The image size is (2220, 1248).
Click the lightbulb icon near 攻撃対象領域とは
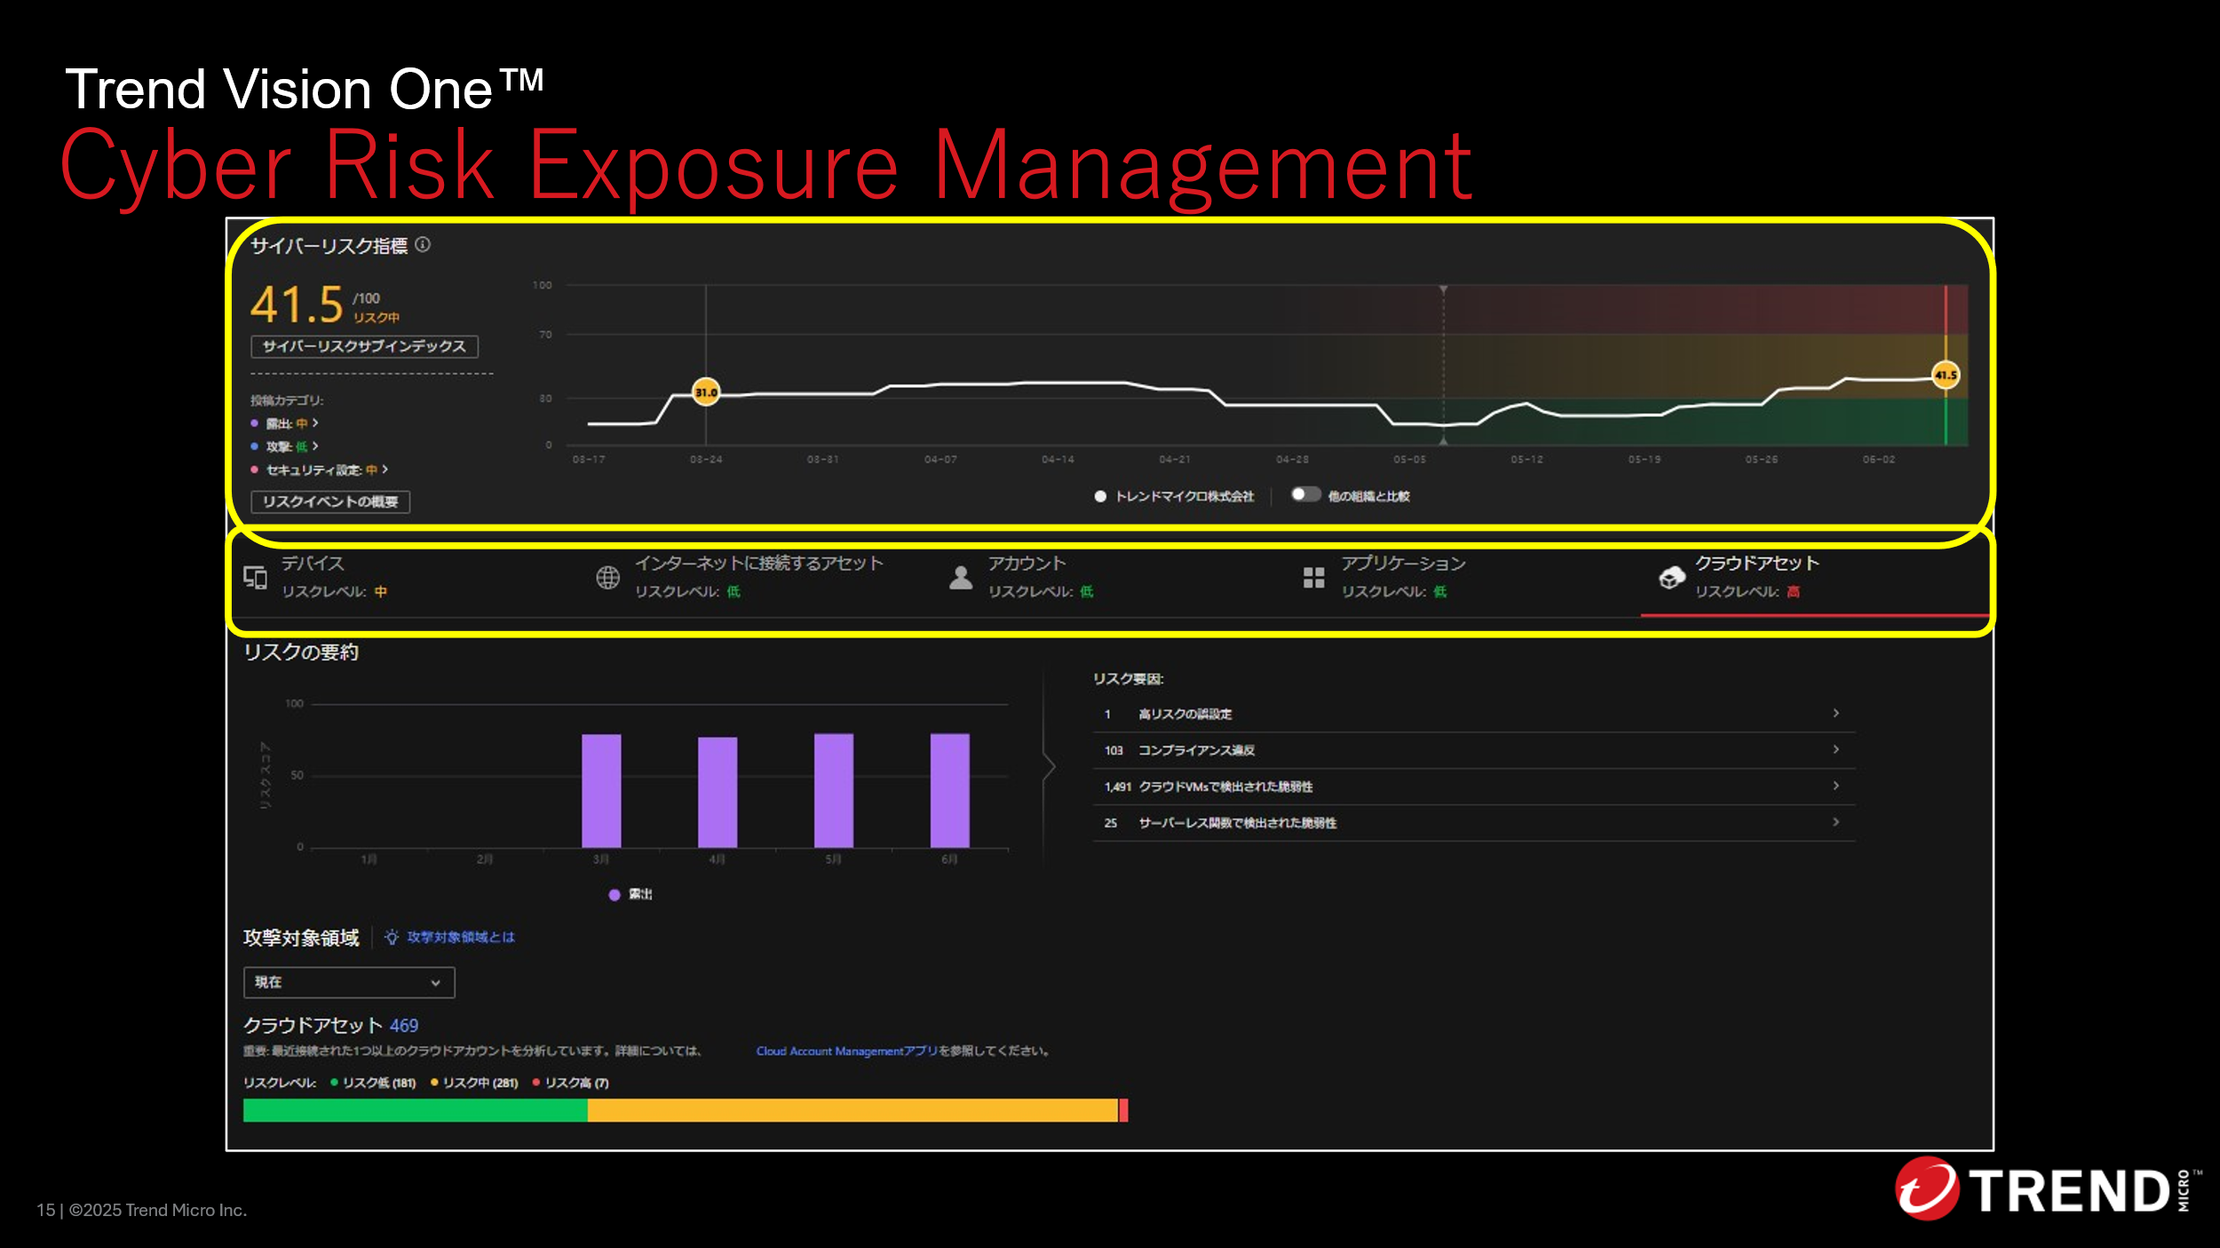tap(392, 937)
